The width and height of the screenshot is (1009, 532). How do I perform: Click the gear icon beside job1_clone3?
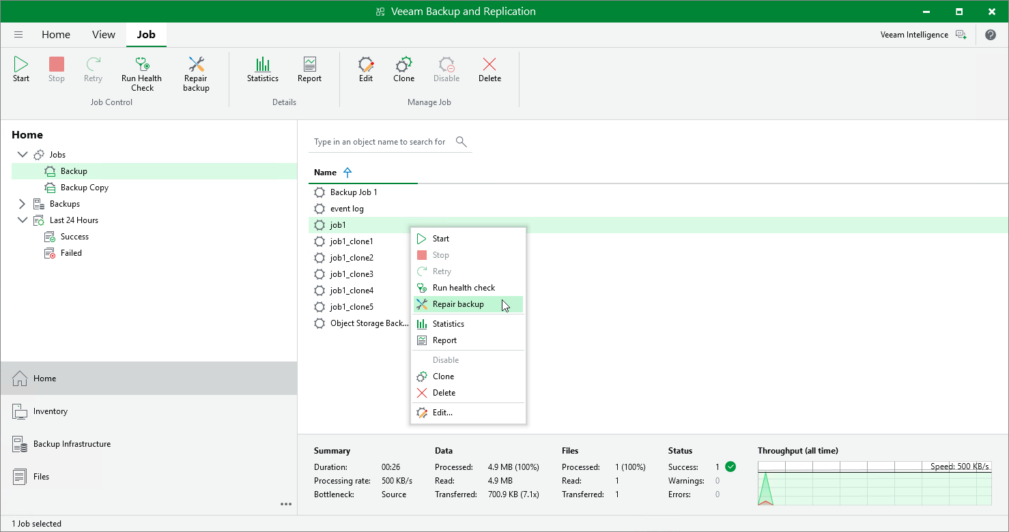319,274
